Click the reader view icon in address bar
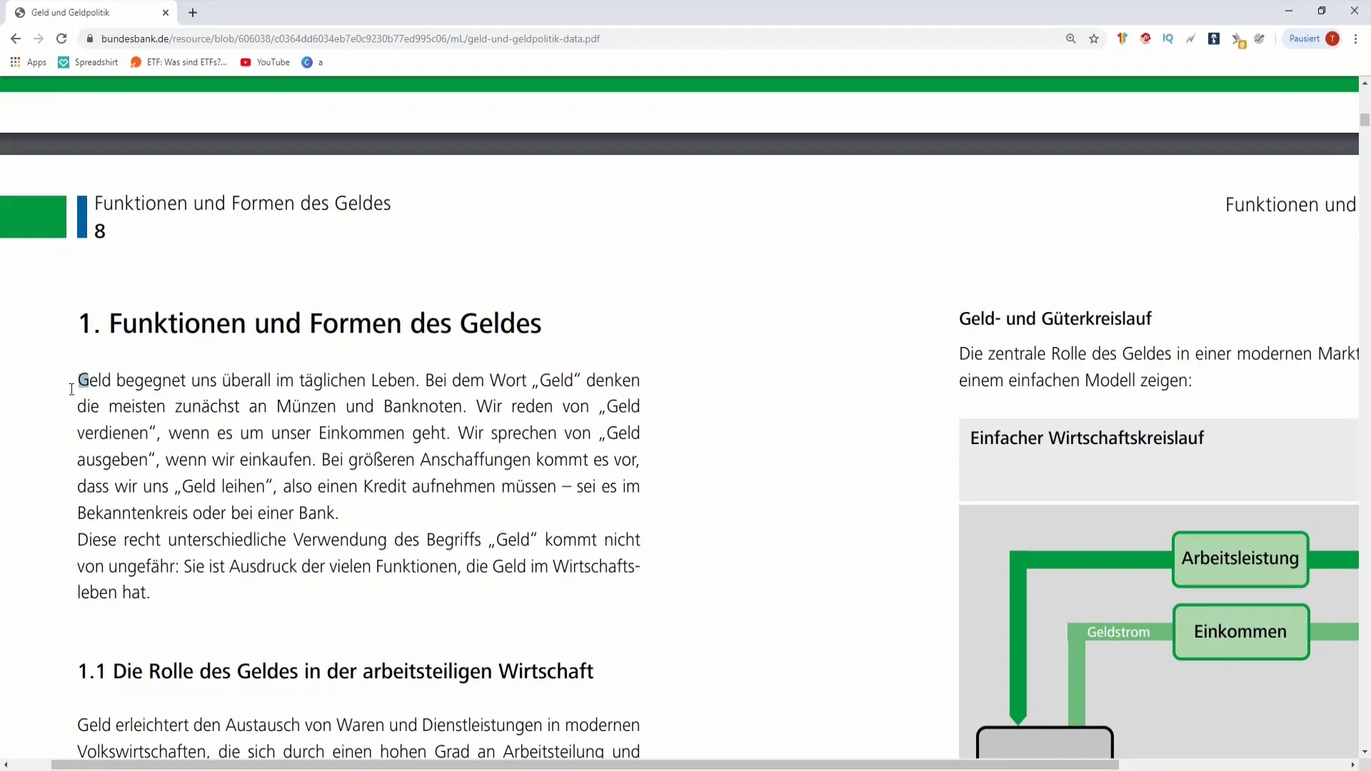This screenshot has height=771, width=1371. click(x=1072, y=39)
